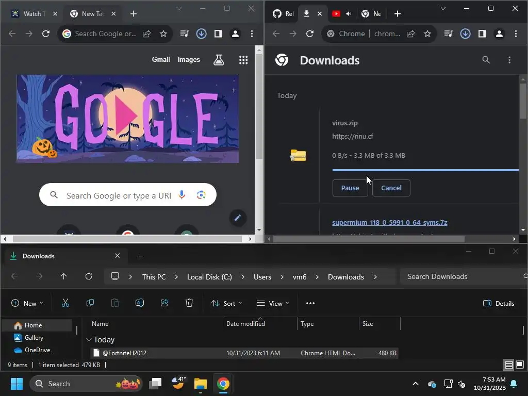Reload the page in the left Chrome window
Viewport: 528px width, 396px height.
(x=46, y=34)
